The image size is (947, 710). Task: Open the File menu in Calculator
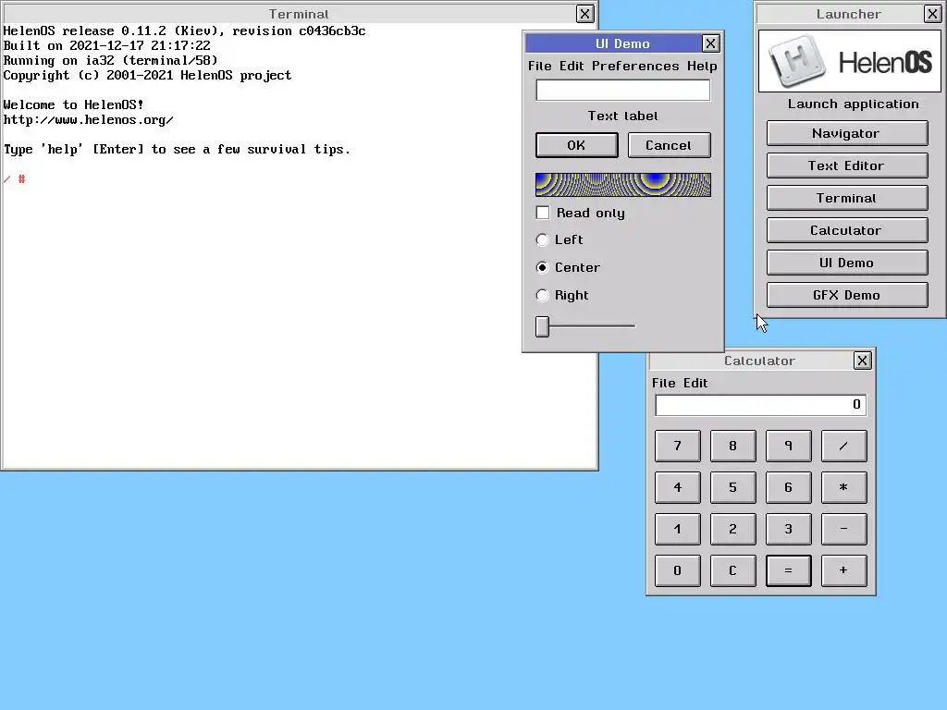click(x=664, y=383)
